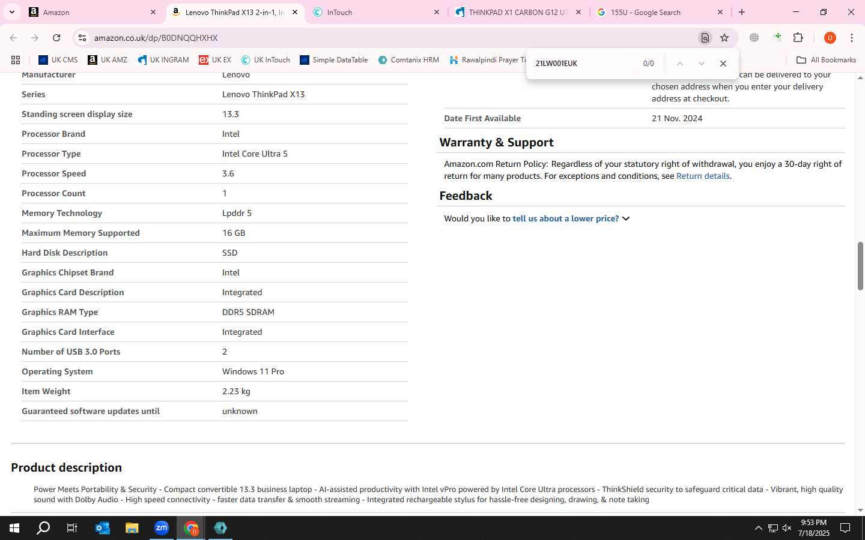This screenshot has height=540, width=865.
Task: Click the Lpddr 5 memory technology value
Action: pyautogui.click(x=237, y=213)
